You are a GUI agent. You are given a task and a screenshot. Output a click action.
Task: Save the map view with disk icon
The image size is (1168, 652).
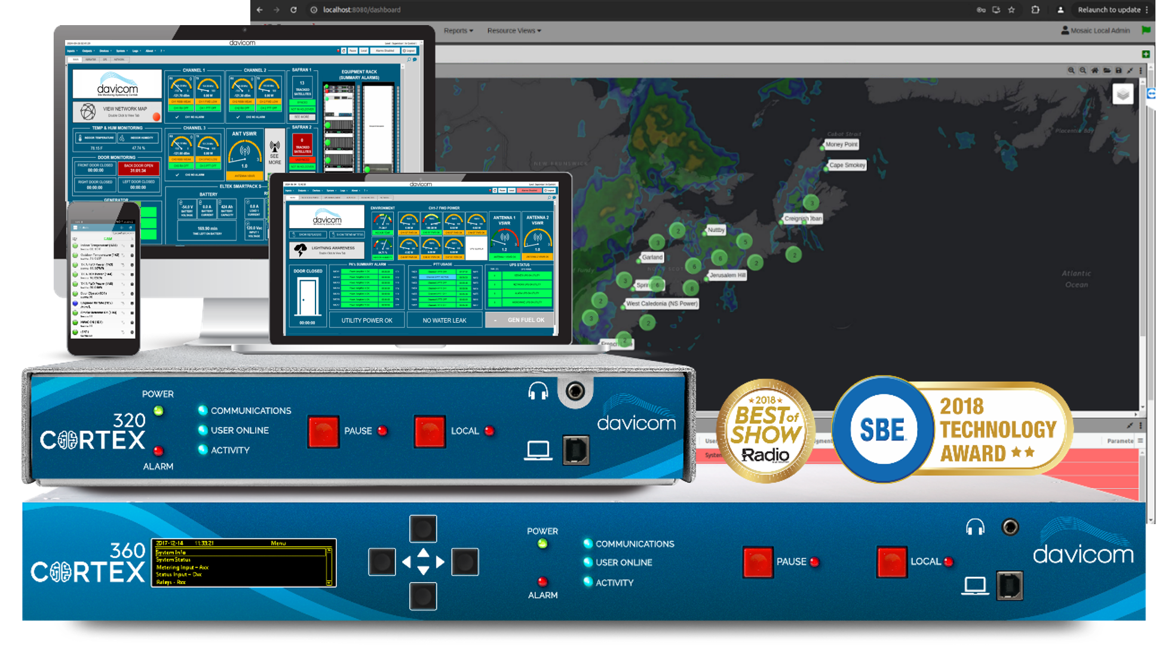(1118, 71)
